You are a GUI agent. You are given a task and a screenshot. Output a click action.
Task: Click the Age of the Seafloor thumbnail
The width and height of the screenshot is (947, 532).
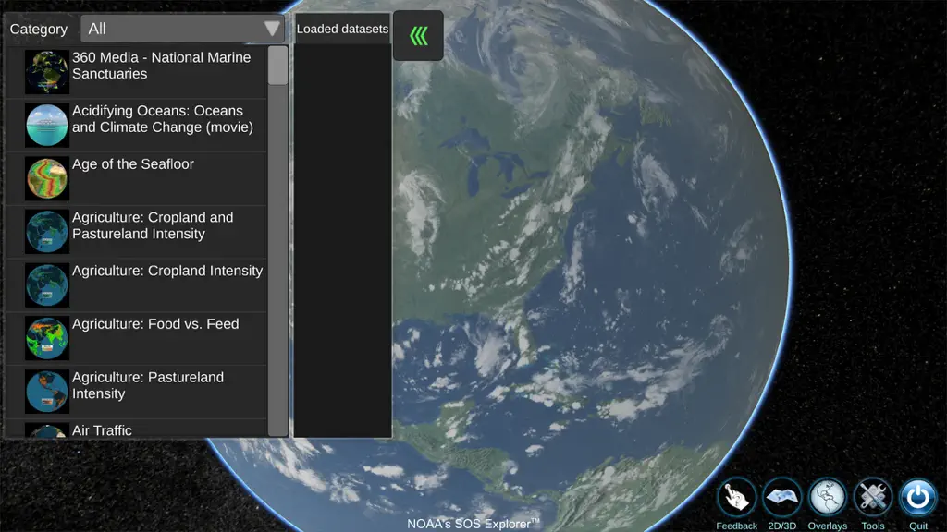point(46,178)
